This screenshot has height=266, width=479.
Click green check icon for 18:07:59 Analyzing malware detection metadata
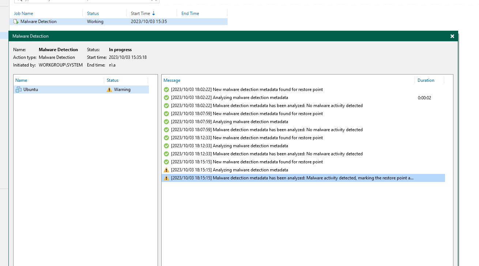point(166,122)
